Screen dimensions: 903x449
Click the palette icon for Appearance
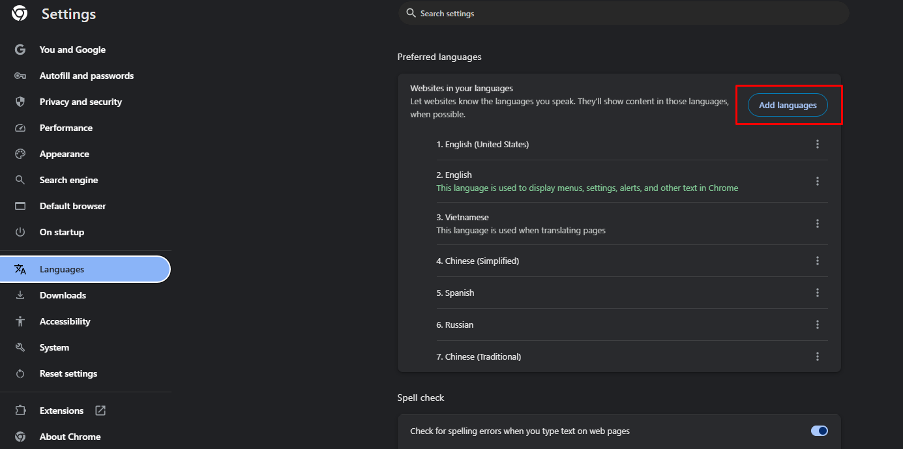[x=20, y=154]
